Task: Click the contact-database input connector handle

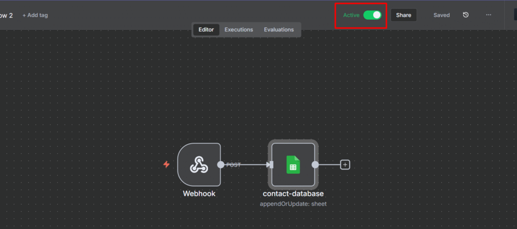Action: tap(271, 164)
